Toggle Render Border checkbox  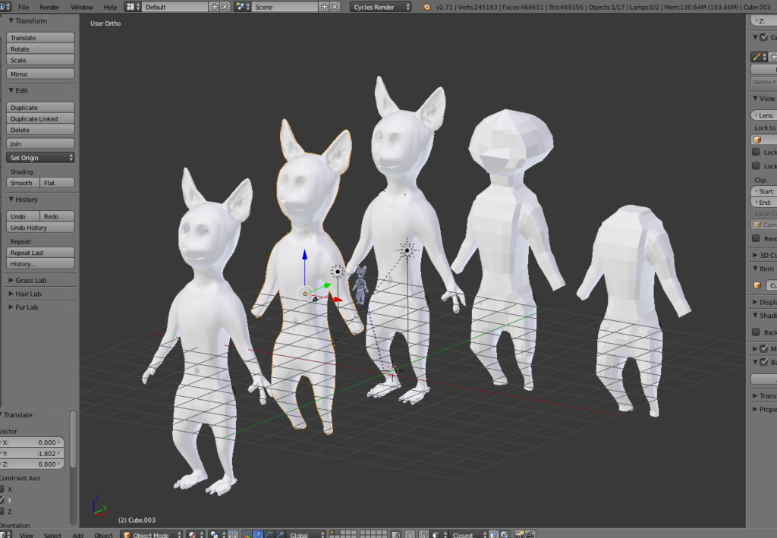[756, 238]
